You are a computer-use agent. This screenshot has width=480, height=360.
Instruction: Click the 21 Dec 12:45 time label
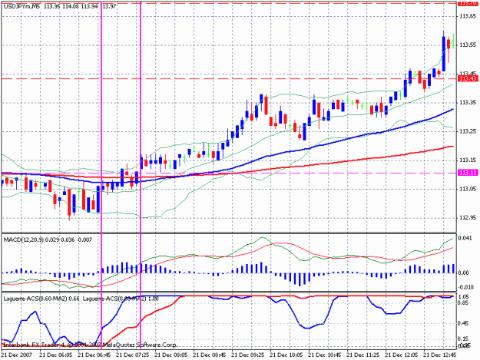440,355
